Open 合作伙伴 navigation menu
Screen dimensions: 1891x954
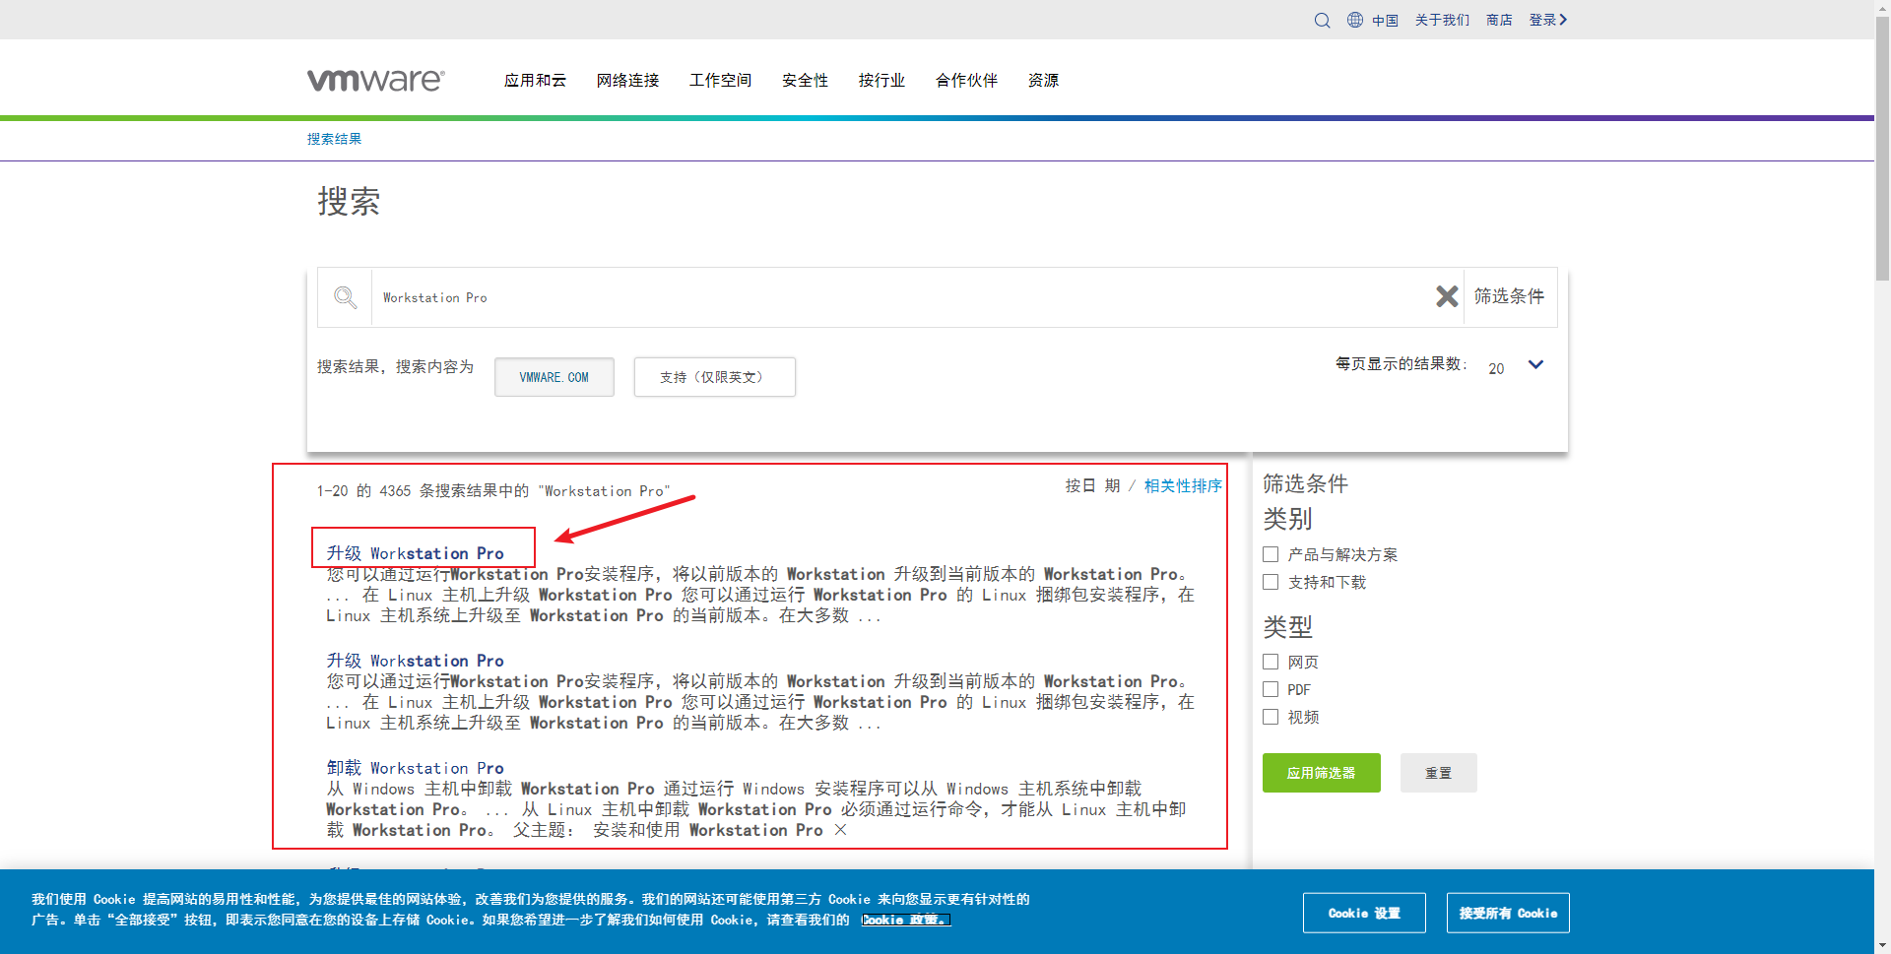[966, 81]
